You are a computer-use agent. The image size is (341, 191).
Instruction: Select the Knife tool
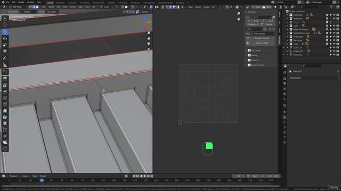[5, 105]
